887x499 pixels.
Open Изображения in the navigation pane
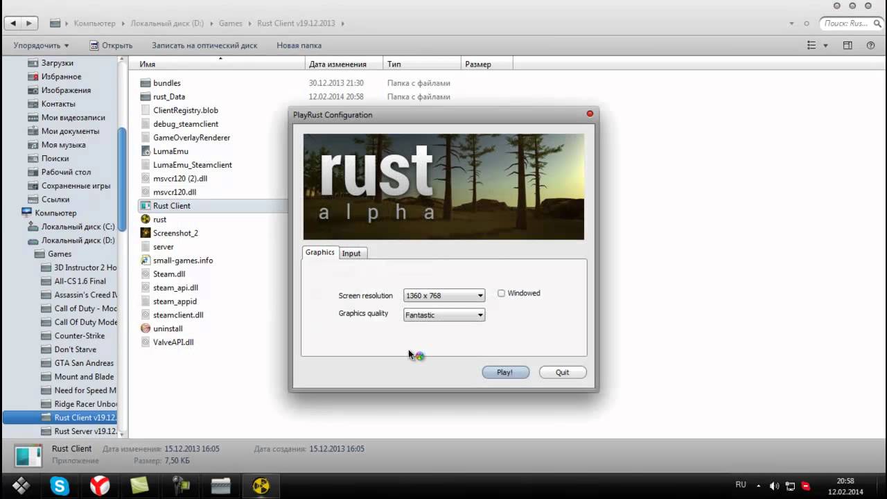[x=66, y=90]
